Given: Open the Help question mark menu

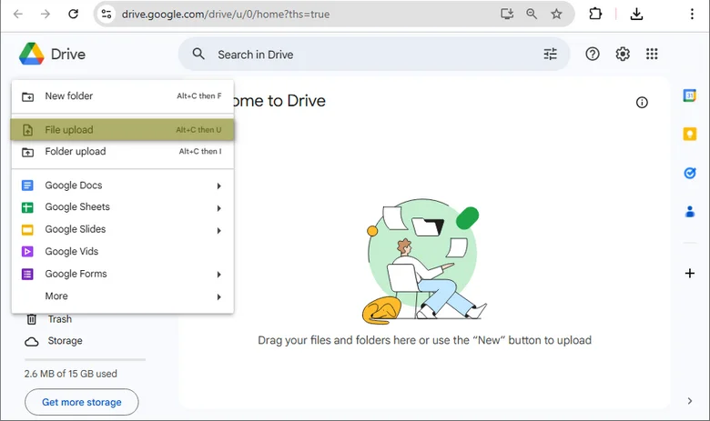Looking at the screenshot, I should coord(593,54).
